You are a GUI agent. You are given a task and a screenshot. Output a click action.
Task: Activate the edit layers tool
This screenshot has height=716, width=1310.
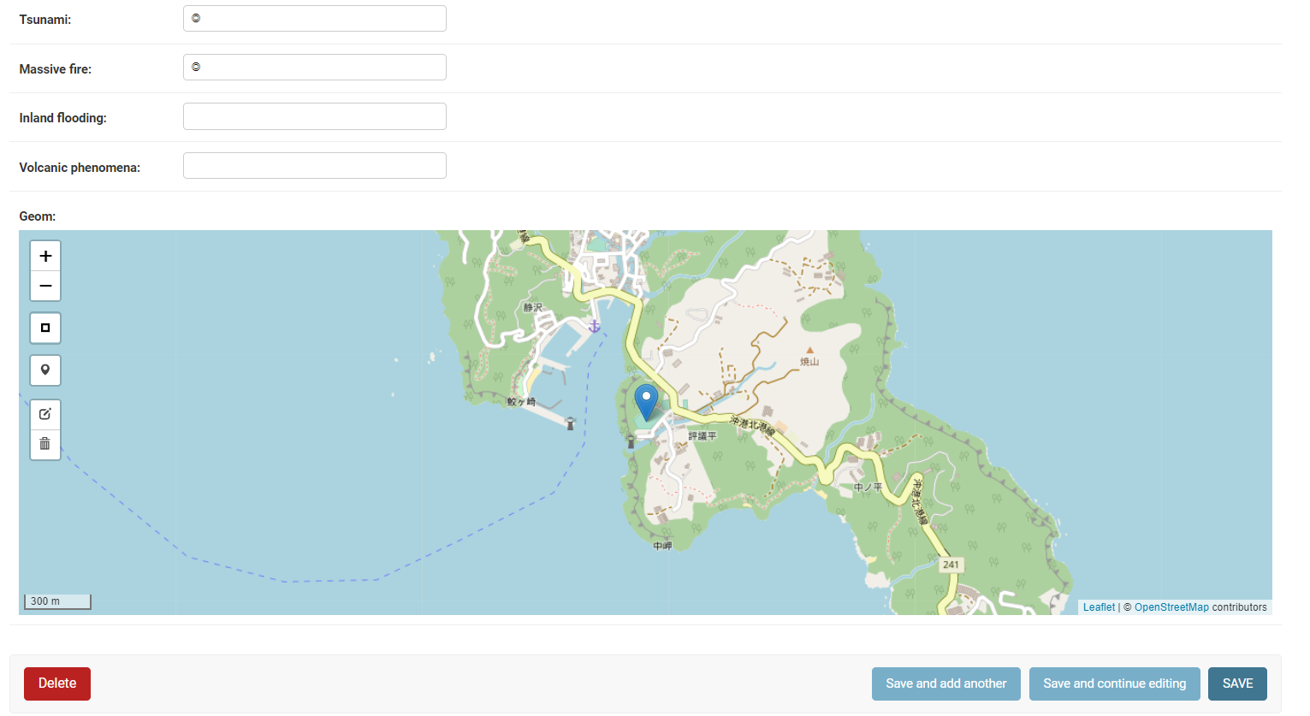coord(45,414)
